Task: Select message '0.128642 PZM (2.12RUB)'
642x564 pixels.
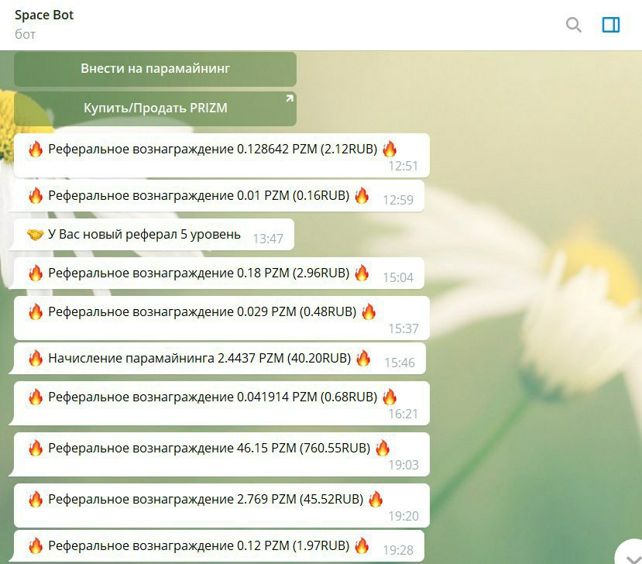Action: (221, 155)
